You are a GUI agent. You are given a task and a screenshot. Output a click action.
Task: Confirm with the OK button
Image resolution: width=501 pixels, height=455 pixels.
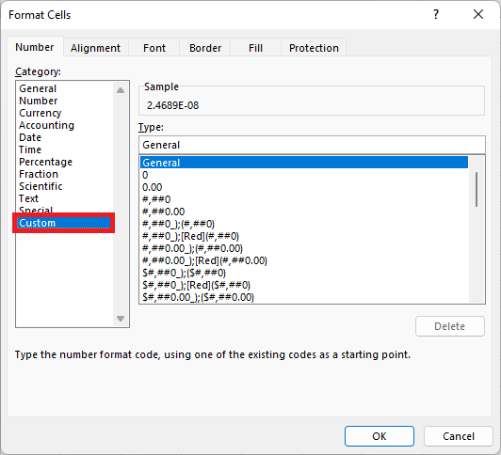380,436
